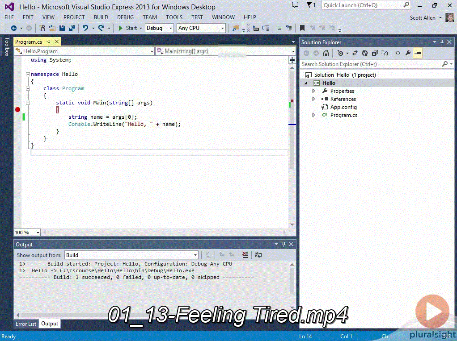Open the feedback speech bubble icon
Viewport: 457px width, 341px height.
(x=295, y=5)
